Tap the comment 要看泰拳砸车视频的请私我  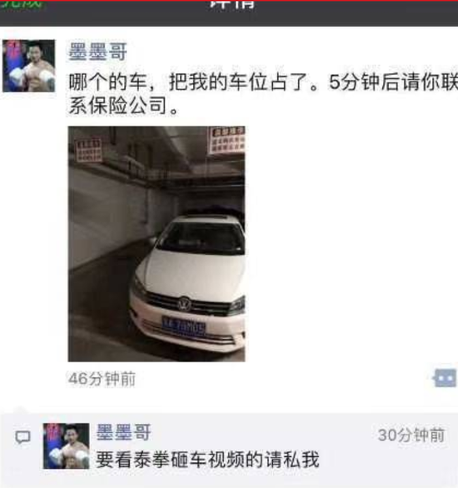(x=207, y=460)
